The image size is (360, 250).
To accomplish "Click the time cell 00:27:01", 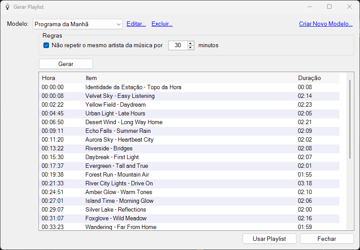I will pyautogui.click(x=53, y=201).
